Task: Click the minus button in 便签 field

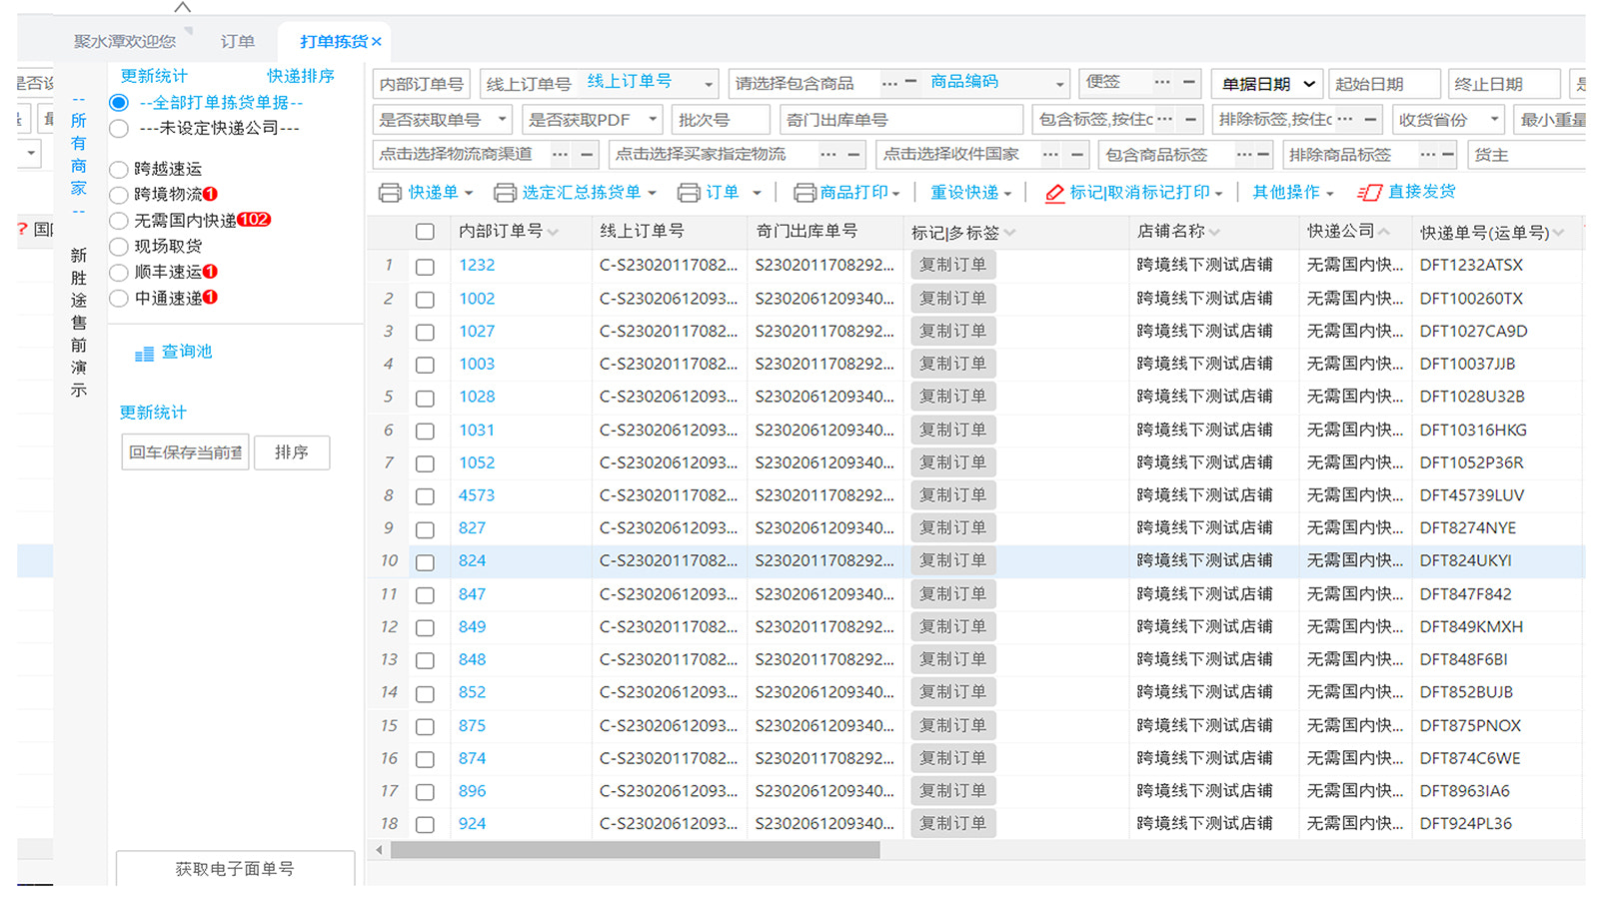Action: (1188, 83)
